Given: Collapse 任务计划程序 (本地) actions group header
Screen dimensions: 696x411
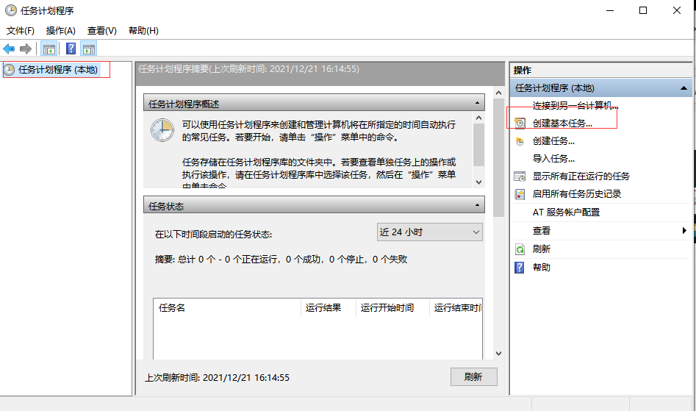Looking at the screenshot, I should tap(684, 88).
